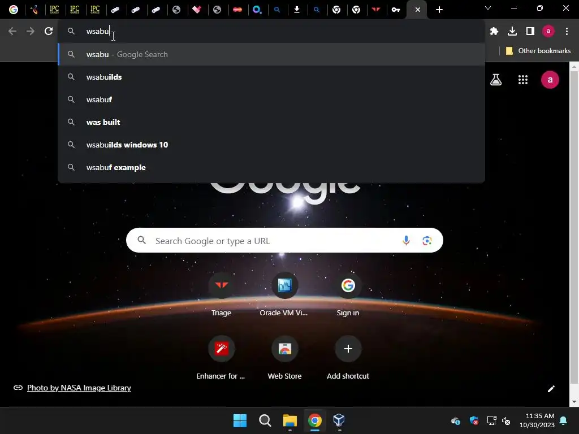Viewport: 579px width, 434px height.
Task: Open Google account avatar on page
Action: (550, 80)
